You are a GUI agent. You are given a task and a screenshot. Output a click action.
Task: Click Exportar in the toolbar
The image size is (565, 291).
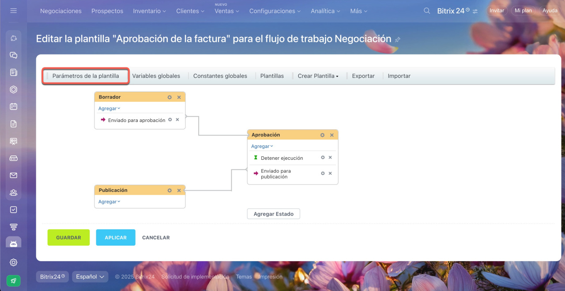pos(363,76)
